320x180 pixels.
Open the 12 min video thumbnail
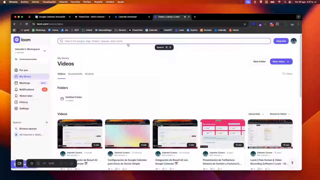click(x=222, y=134)
